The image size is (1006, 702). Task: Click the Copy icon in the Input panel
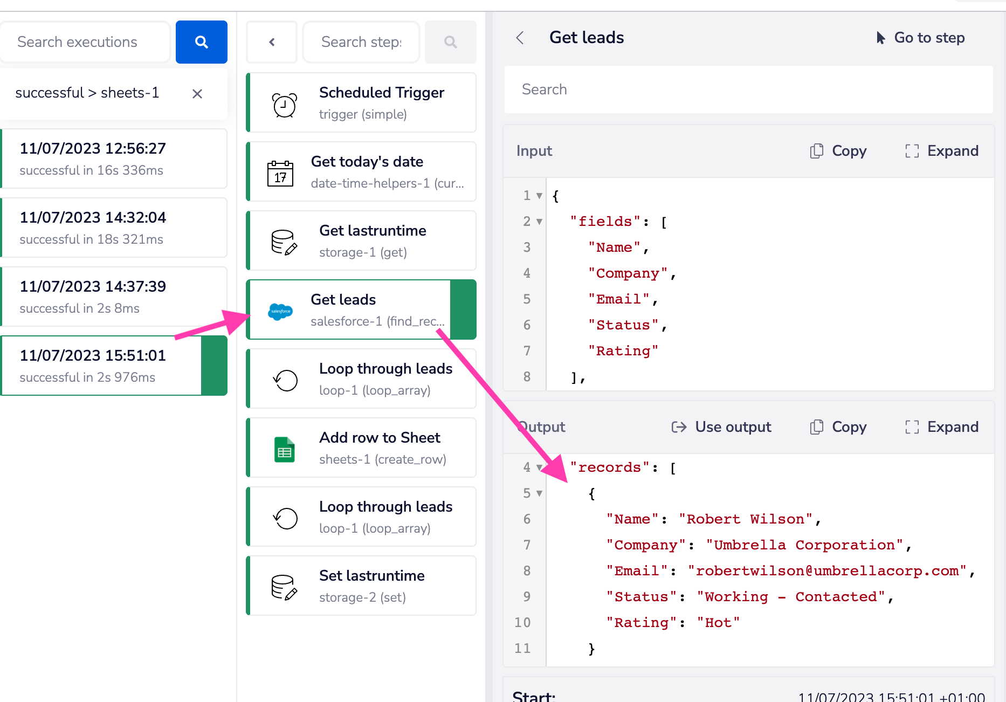point(816,151)
